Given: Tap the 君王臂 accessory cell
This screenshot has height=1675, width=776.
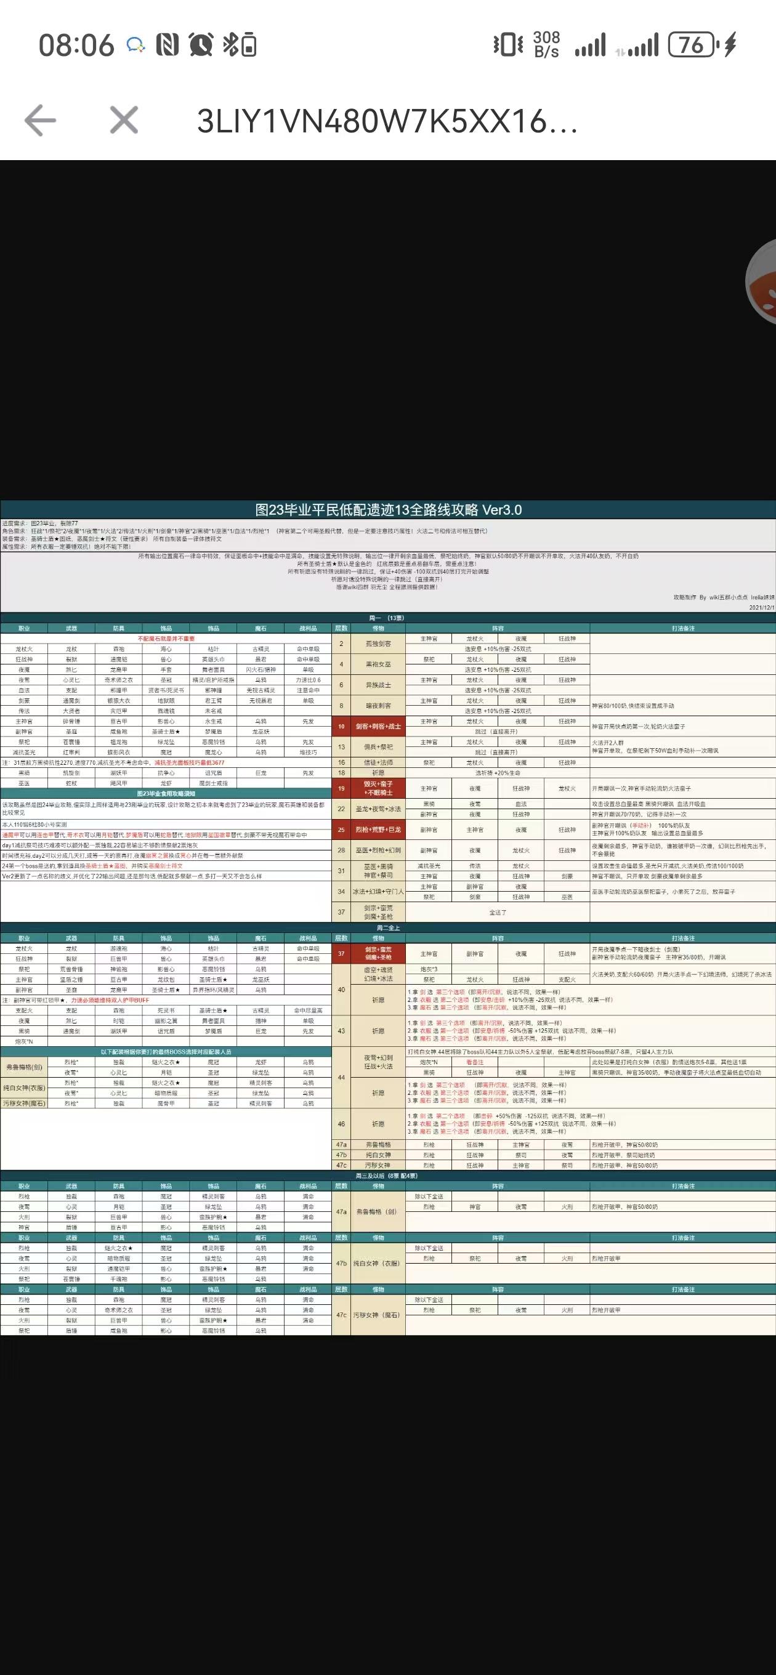Looking at the screenshot, I should point(213,700).
